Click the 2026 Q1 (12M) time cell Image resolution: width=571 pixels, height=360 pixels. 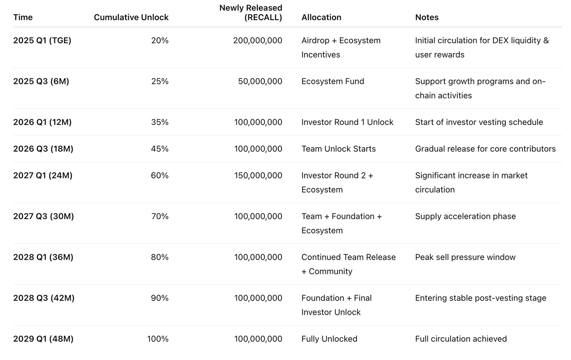point(42,122)
